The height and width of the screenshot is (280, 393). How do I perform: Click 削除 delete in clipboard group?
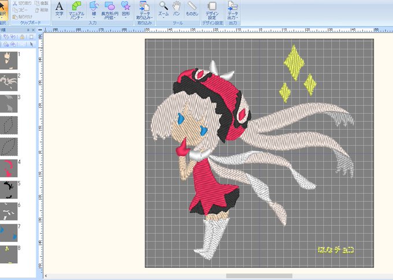[42, 10]
